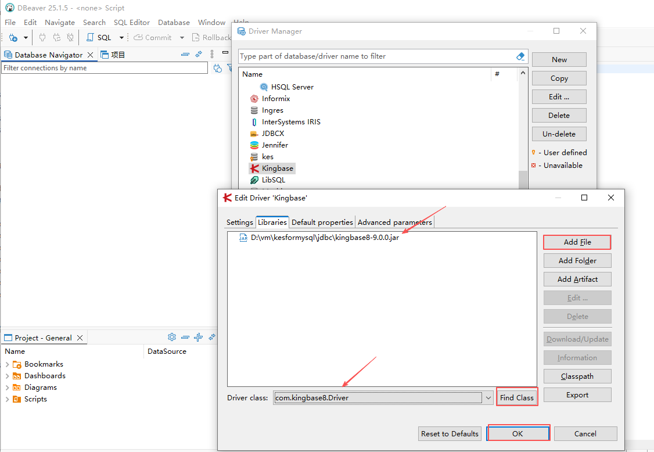Switch to the Default properties tab
Image resolution: width=654 pixels, height=452 pixels.
(x=322, y=222)
